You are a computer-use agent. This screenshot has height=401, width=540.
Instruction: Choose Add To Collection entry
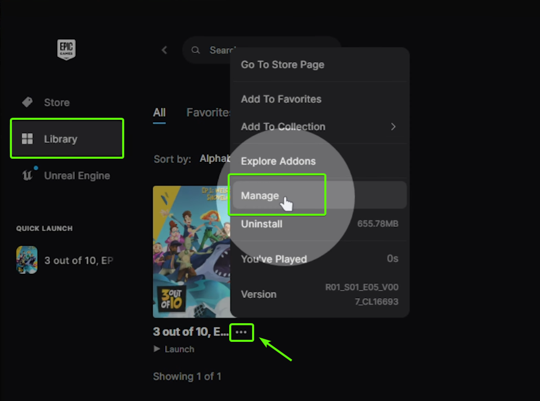pyautogui.click(x=320, y=127)
